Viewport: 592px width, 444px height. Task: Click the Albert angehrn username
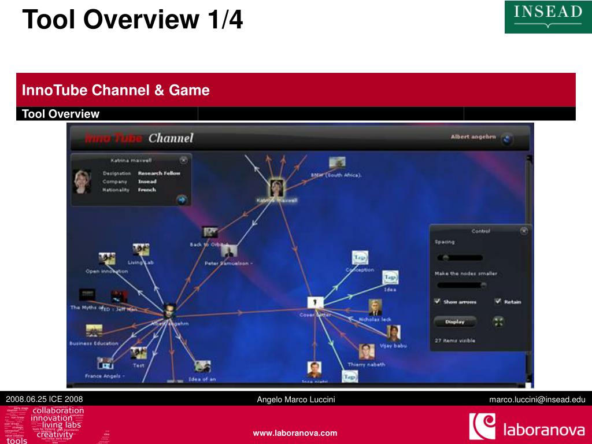point(473,136)
